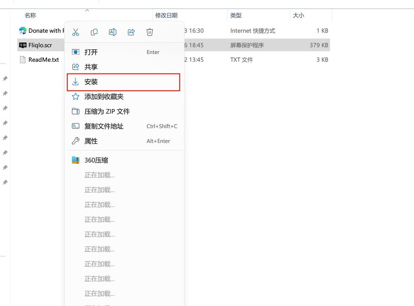This screenshot has height=306, width=414.
Task: Select the Rename icon
Action: [113, 32]
